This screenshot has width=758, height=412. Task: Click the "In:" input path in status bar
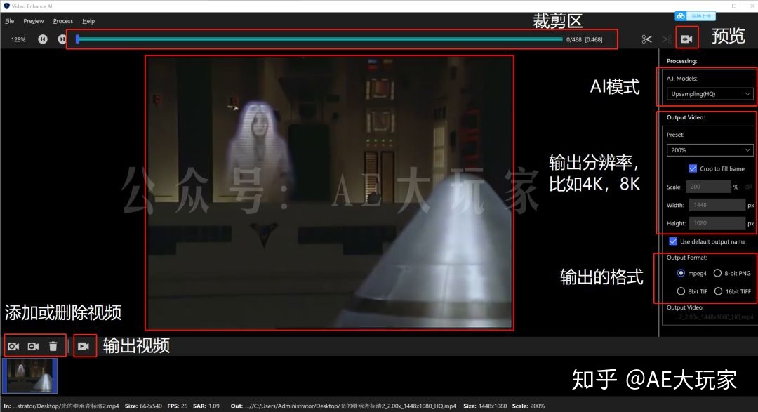click(x=61, y=406)
